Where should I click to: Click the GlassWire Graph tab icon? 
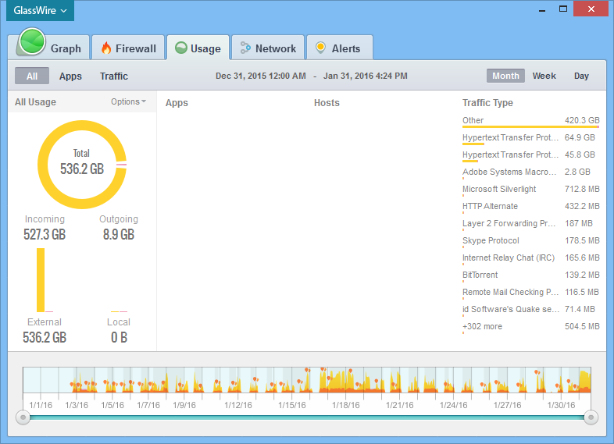32,42
